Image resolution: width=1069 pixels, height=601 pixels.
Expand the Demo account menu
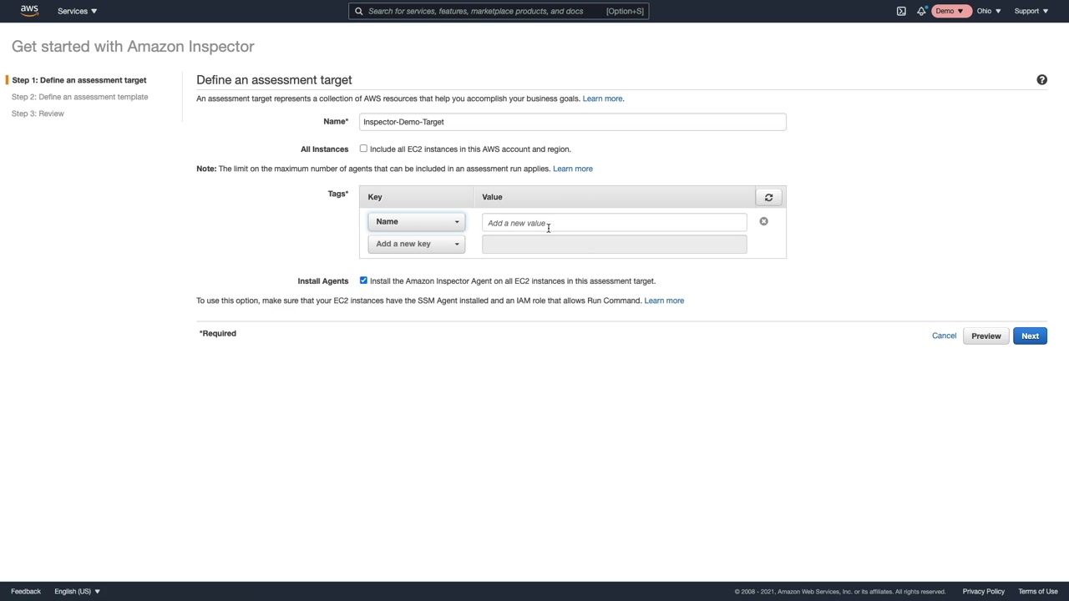pyautogui.click(x=949, y=11)
